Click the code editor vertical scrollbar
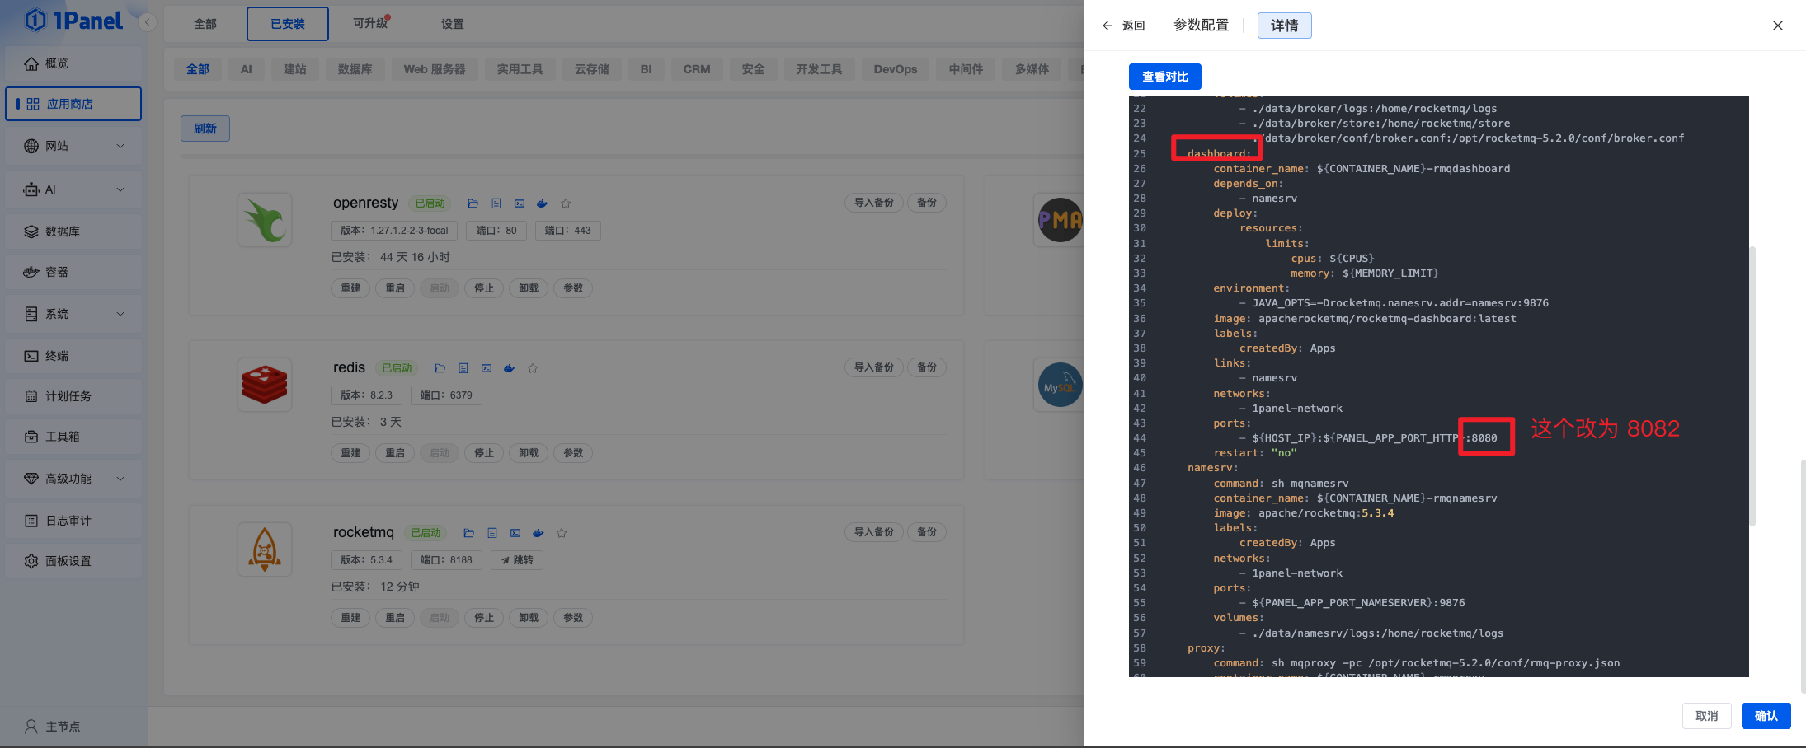Viewport: 1806px width, 748px height. (1752, 386)
